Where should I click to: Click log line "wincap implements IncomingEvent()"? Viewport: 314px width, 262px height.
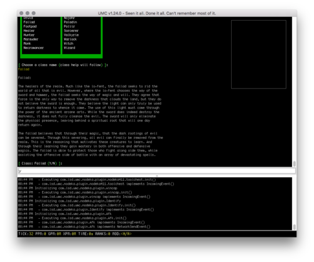84,197
